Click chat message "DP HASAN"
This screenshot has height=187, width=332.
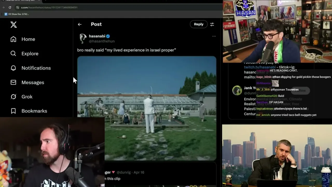click(276, 102)
